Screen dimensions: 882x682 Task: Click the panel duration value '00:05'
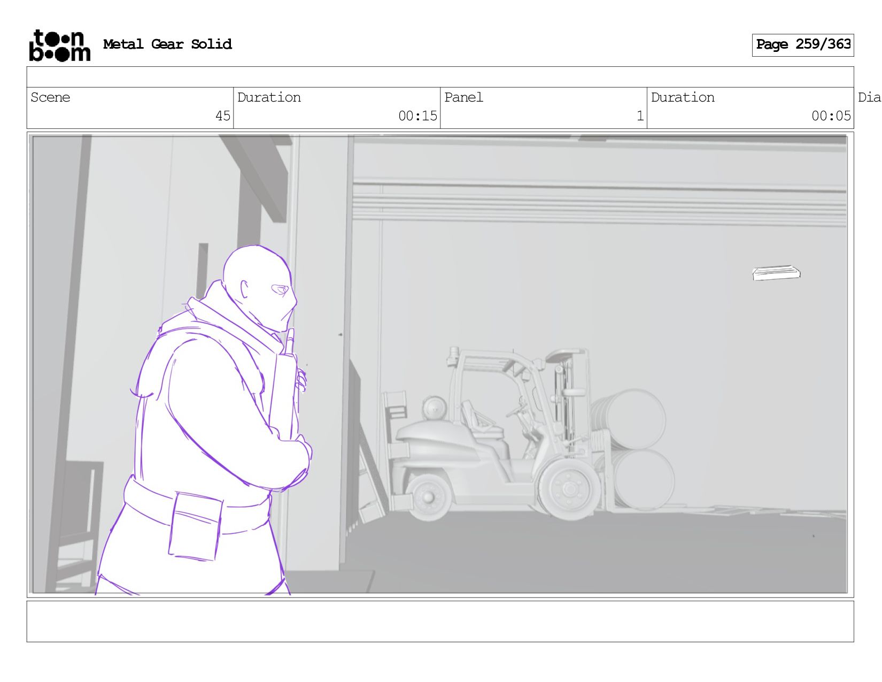[x=831, y=116]
